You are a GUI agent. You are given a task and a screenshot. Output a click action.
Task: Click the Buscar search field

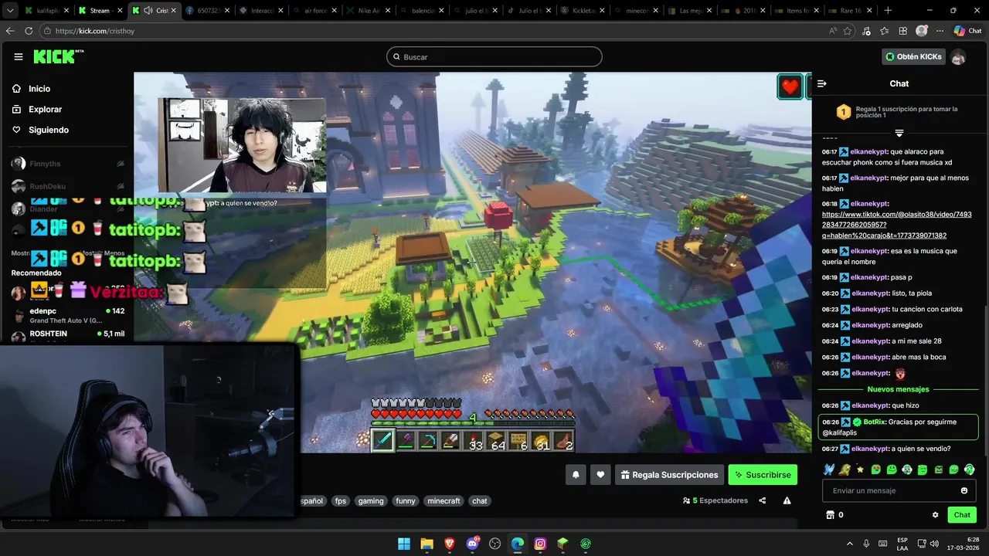[x=494, y=56]
